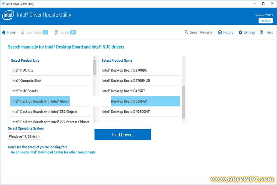Open the Search Manually label

click(x=201, y=32)
